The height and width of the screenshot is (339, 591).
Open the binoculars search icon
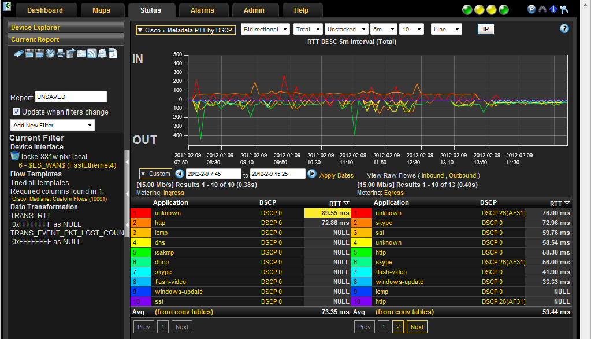pyautogui.click(x=542, y=9)
